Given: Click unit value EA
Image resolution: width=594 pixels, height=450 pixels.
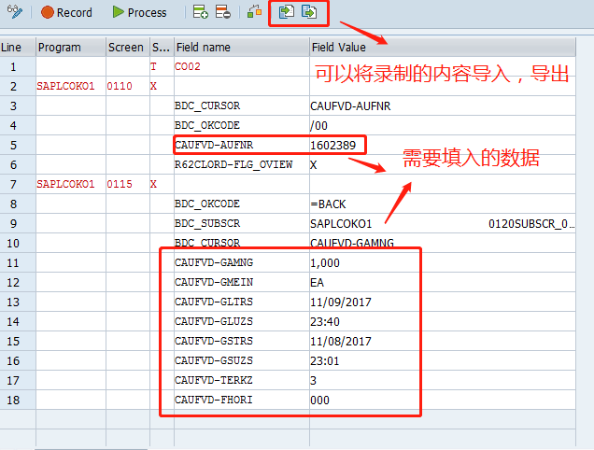Looking at the screenshot, I should [x=317, y=283].
